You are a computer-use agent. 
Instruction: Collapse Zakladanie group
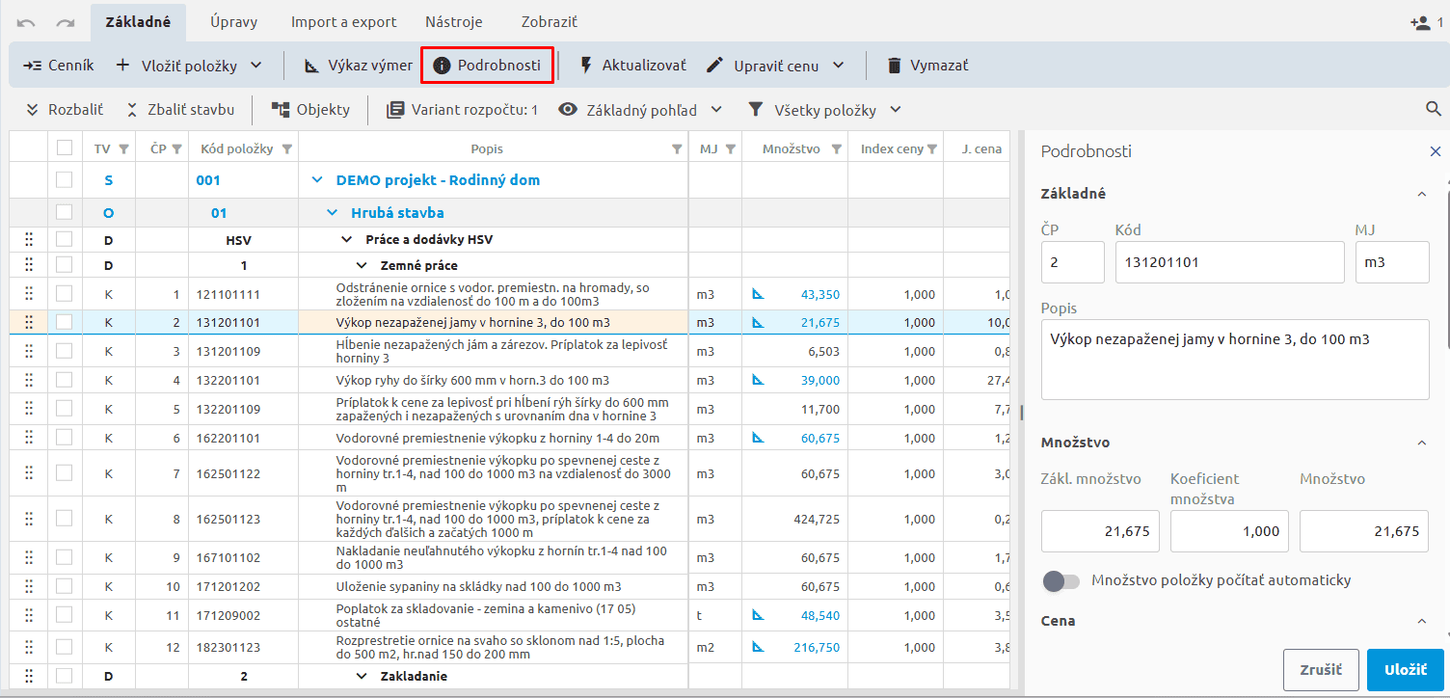tap(362, 677)
